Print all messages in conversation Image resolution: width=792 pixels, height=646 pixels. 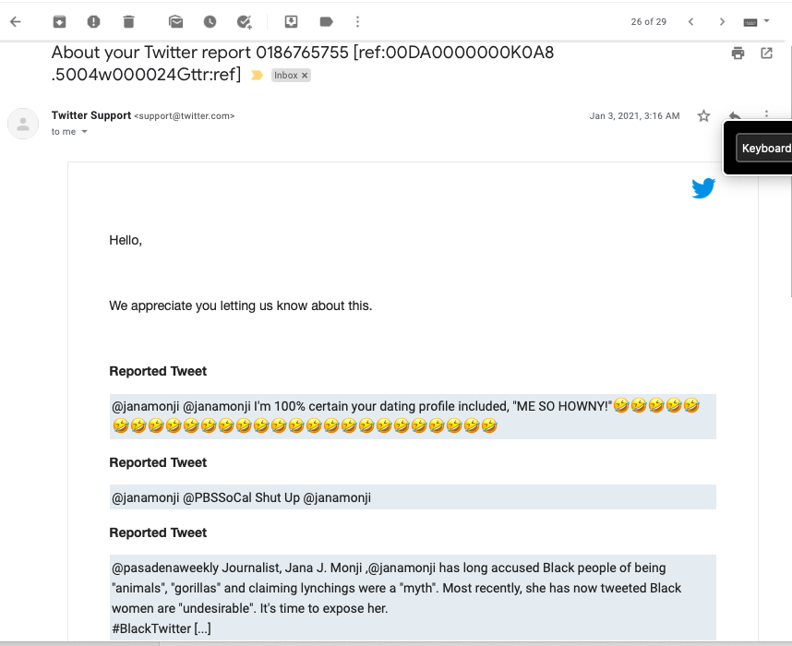pyautogui.click(x=738, y=54)
